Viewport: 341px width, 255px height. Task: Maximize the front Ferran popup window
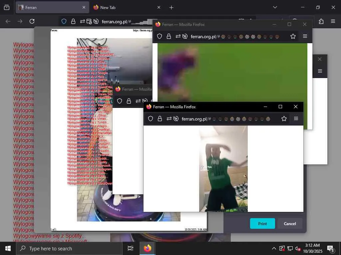(x=280, y=107)
